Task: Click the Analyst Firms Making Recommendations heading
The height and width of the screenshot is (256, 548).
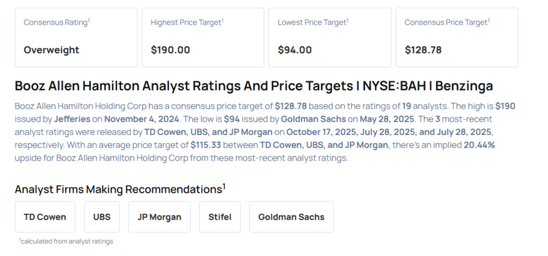Action: [x=118, y=189]
